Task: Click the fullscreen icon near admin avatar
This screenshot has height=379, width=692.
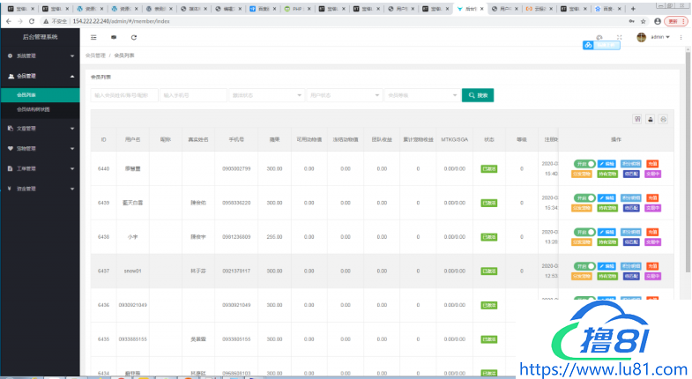Action: tap(619, 38)
